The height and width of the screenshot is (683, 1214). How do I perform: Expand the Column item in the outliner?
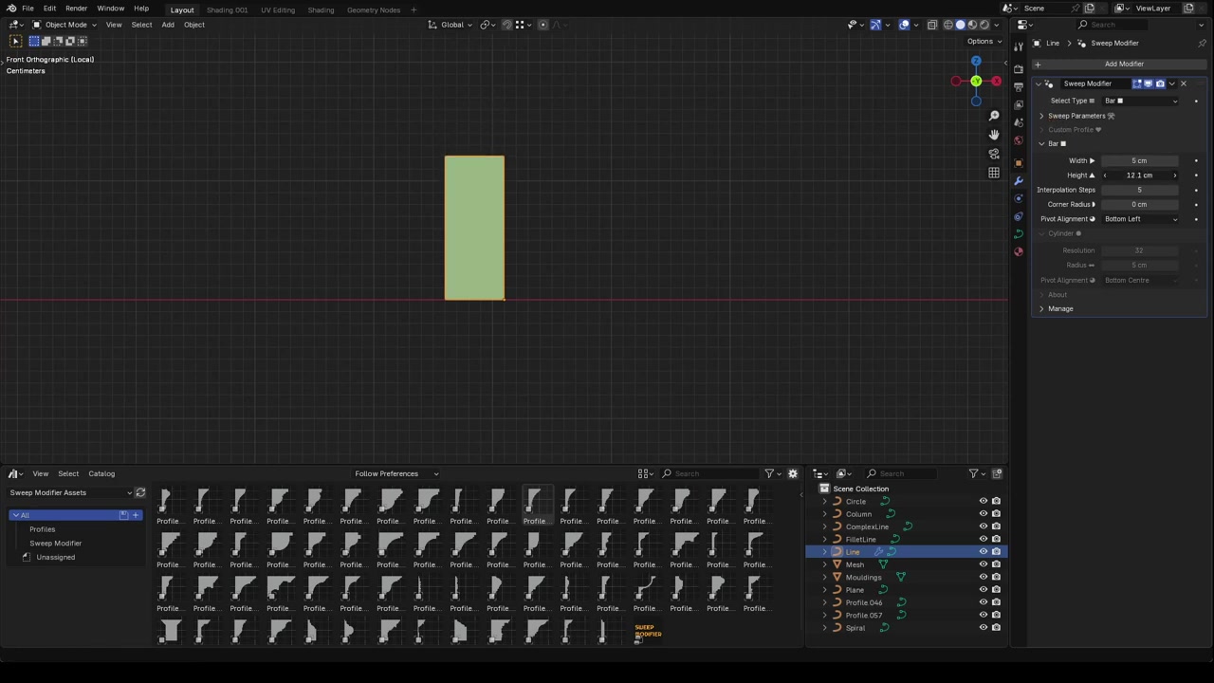coord(824,514)
